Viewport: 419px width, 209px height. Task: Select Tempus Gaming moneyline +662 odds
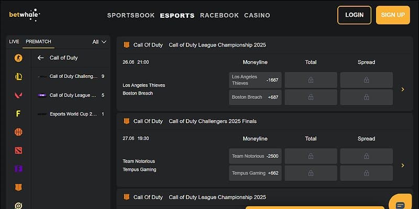tap(255, 173)
